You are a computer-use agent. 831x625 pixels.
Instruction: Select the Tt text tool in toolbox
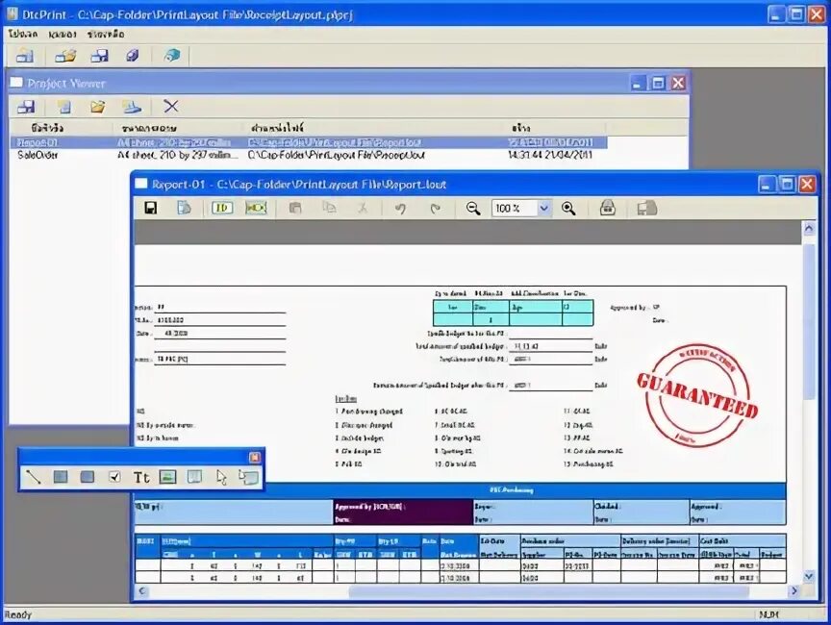tap(141, 477)
